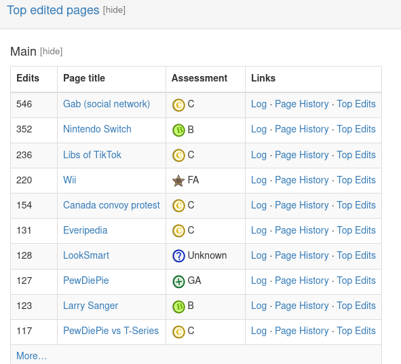Open Top Edits for Libs of TikTok
This screenshot has width=401, height=364.
(356, 155)
